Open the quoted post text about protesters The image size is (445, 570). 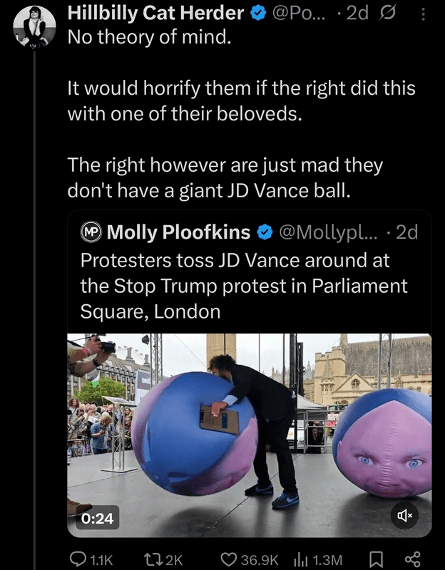point(244,286)
